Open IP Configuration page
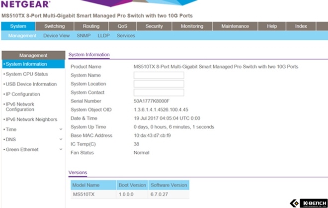The width and height of the screenshot is (328, 208). (x=23, y=94)
